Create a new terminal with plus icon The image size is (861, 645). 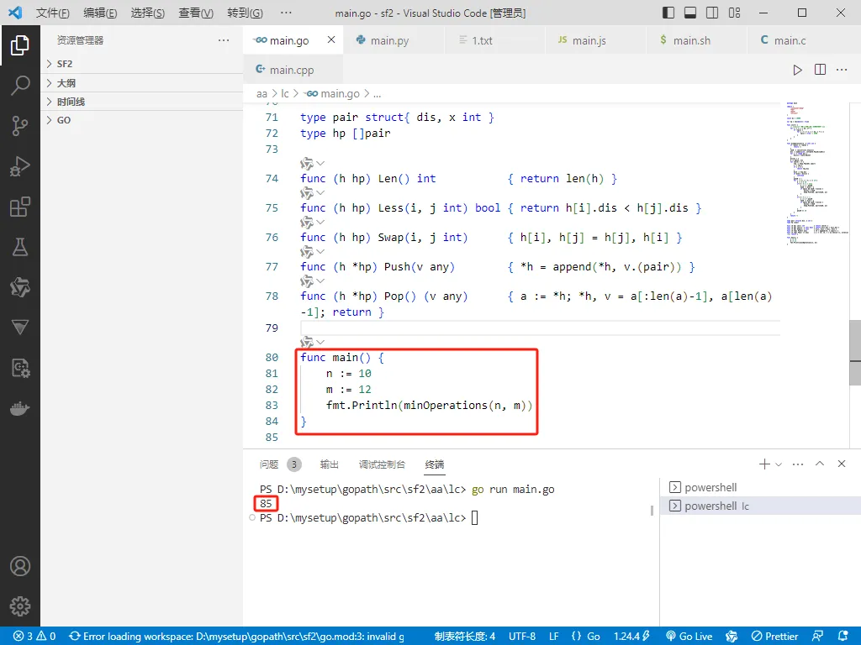point(763,464)
